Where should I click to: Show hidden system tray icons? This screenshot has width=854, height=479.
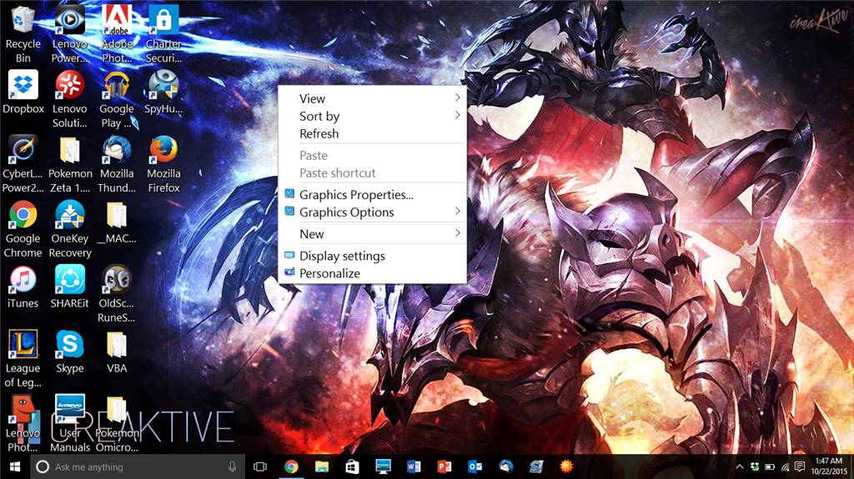(x=740, y=467)
